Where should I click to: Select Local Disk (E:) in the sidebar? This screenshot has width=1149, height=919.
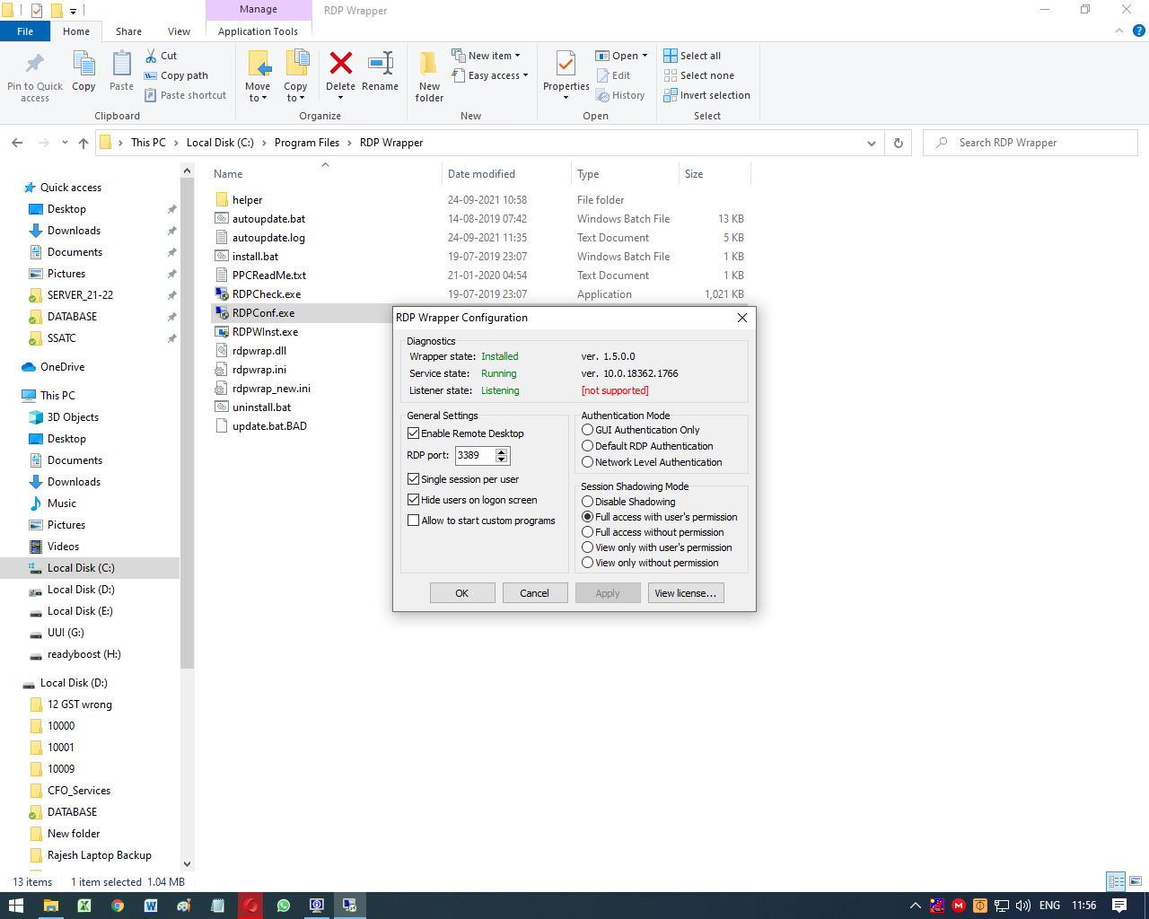pos(80,611)
